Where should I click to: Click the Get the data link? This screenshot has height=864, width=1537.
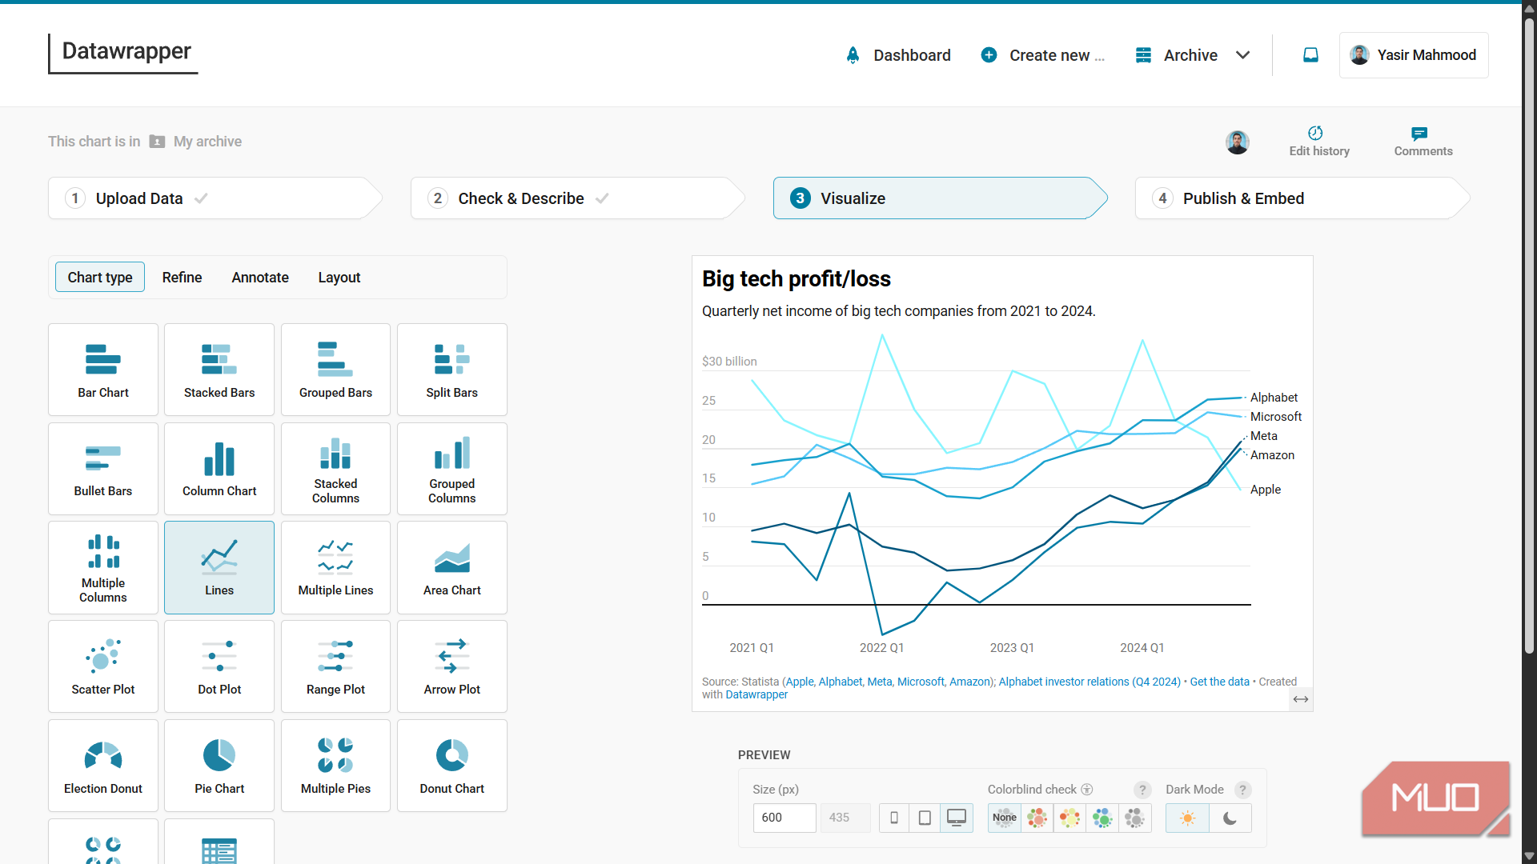point(1219,682)
